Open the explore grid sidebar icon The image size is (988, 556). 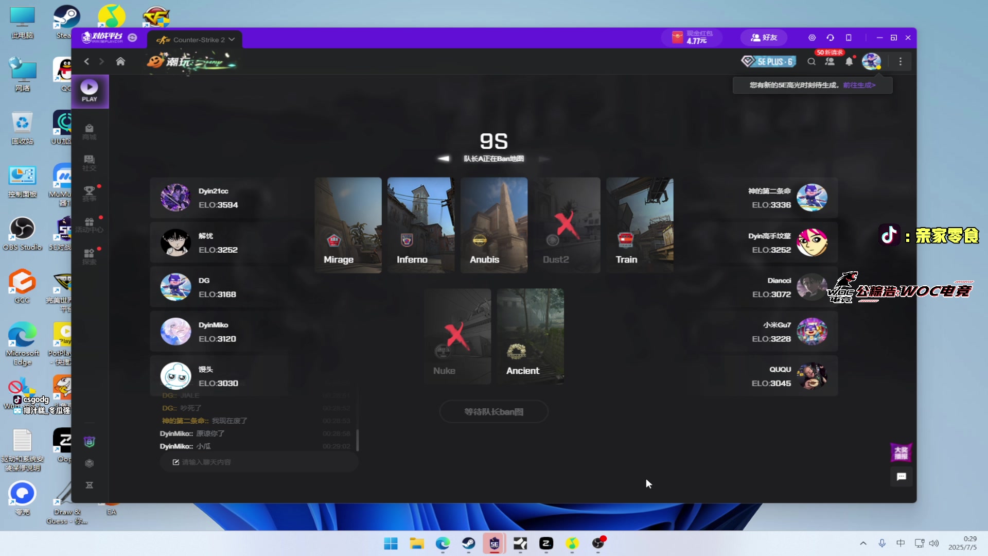tap(89, 256)
